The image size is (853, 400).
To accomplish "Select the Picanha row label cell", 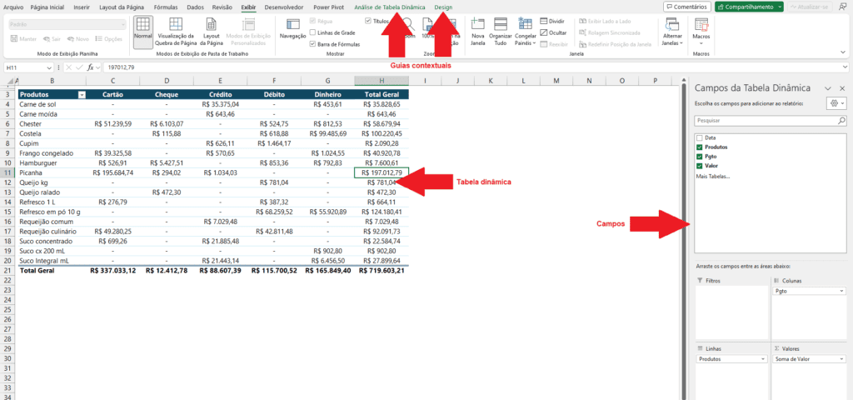I will [52, 172].
